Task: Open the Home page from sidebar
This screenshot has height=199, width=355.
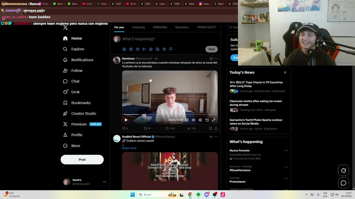Action: pyautogui.click(x=73, y=38)
